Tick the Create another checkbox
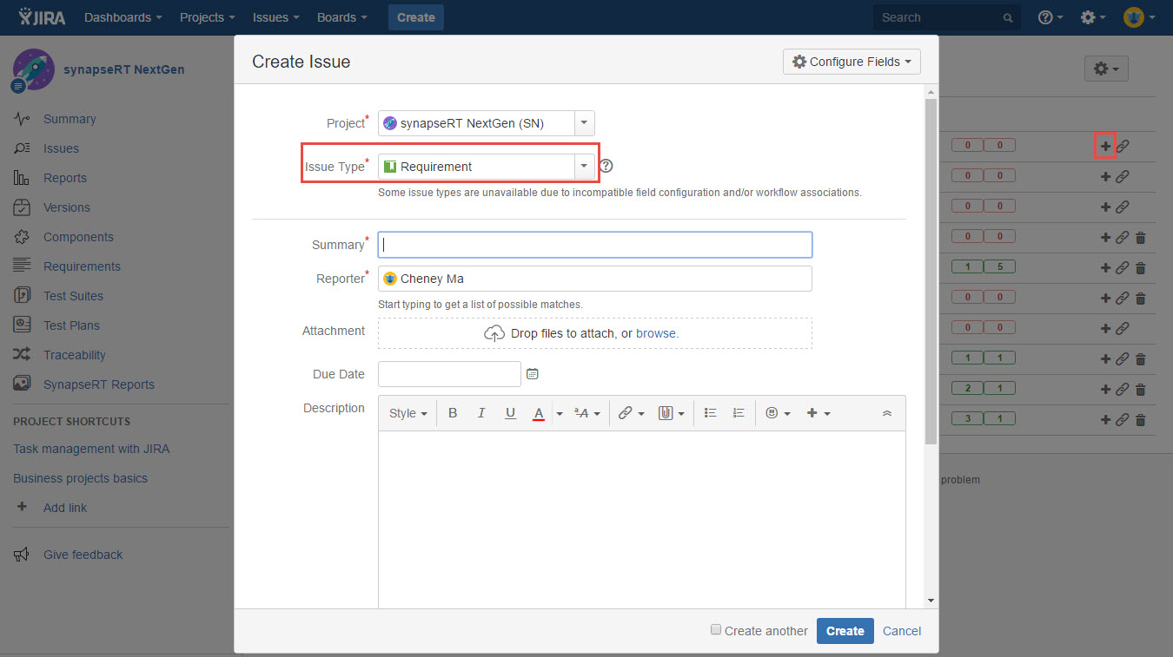 tap(716, 630)
